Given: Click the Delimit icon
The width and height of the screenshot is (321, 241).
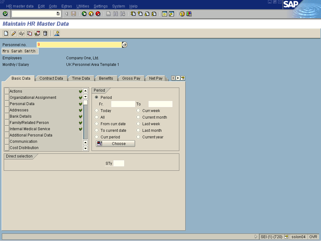Looking at the screenshot, I should coord(37,33).
